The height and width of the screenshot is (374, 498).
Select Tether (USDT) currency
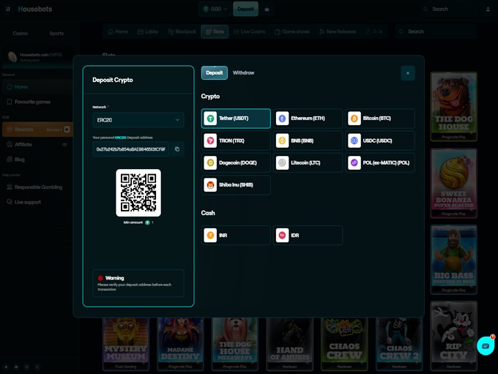coord(236,119)
